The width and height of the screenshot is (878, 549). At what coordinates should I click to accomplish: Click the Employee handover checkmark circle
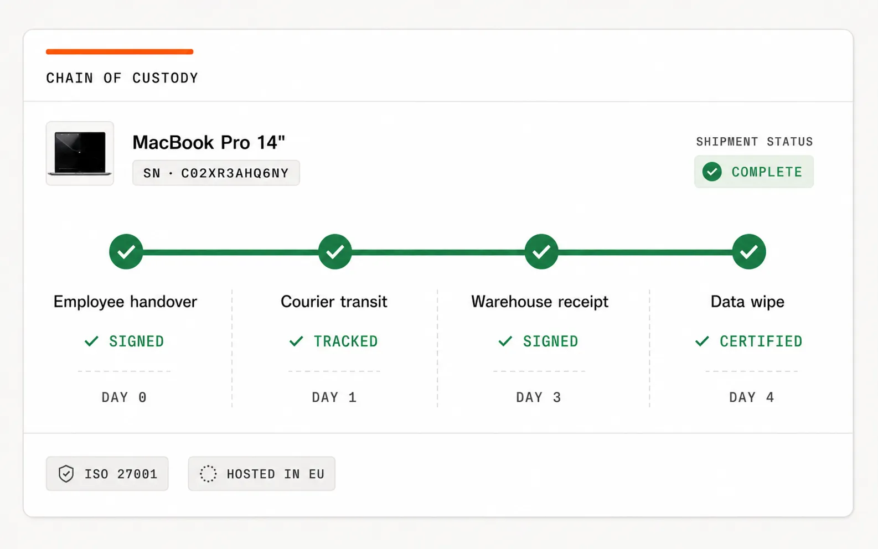click(x=126, y=252)
